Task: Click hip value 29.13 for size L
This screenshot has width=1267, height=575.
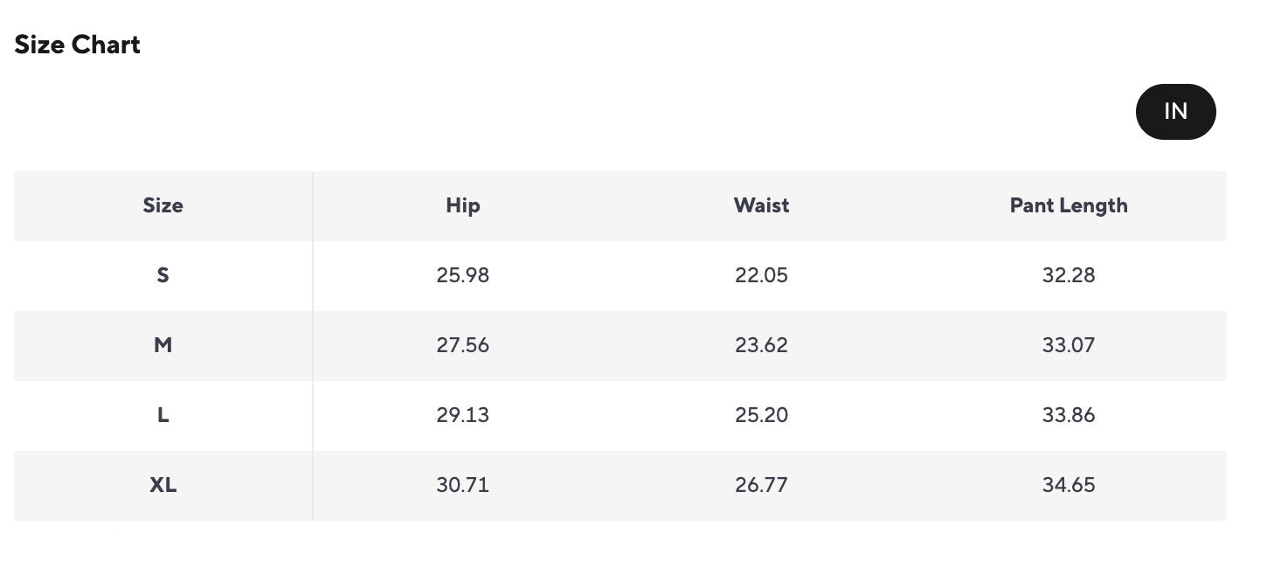Action: click(462, 415)
